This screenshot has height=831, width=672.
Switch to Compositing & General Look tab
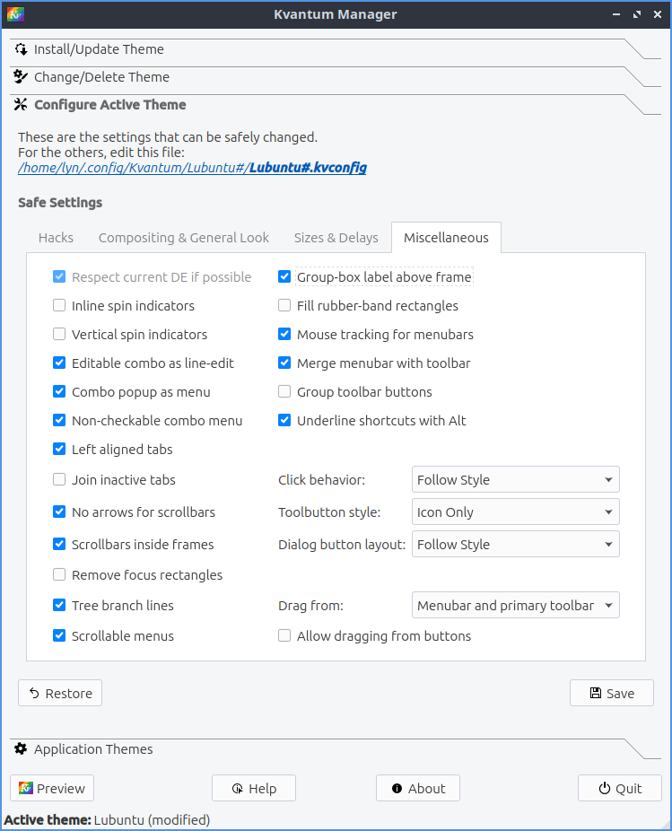tap(184, 238)
